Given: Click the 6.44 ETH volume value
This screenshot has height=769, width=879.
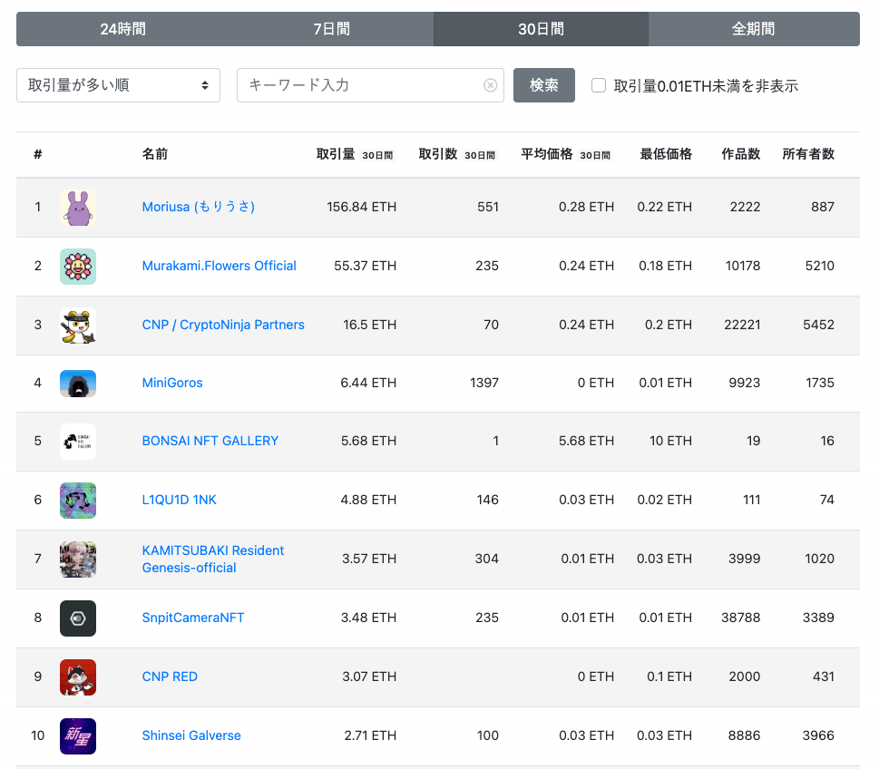Looking at the screenshot, I should point(368,383).
